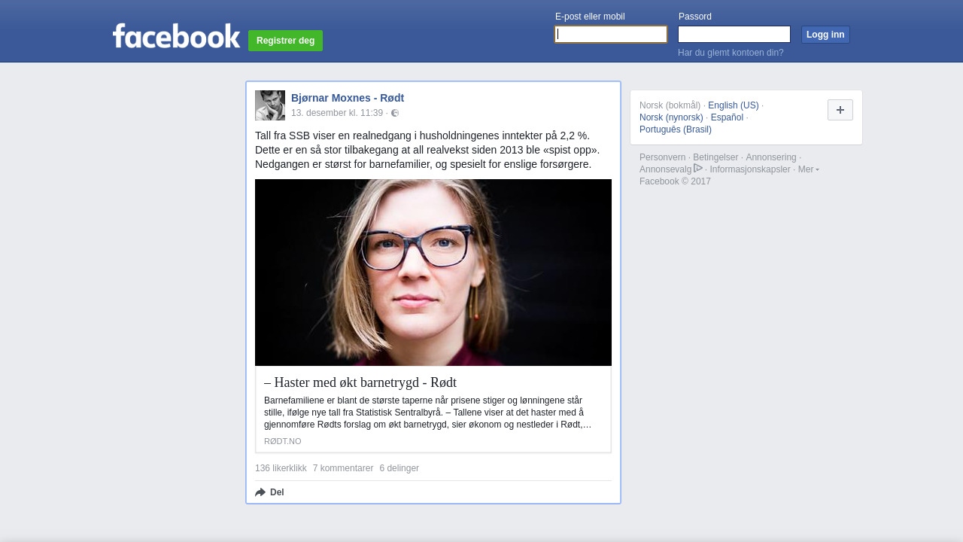Open Personvern footer link
Image resolution: width=963 pixels, height=542 pixels.
tap(663, 157)
